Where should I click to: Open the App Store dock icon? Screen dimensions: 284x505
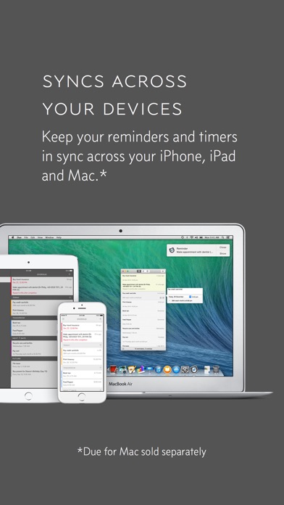[176, 369]
